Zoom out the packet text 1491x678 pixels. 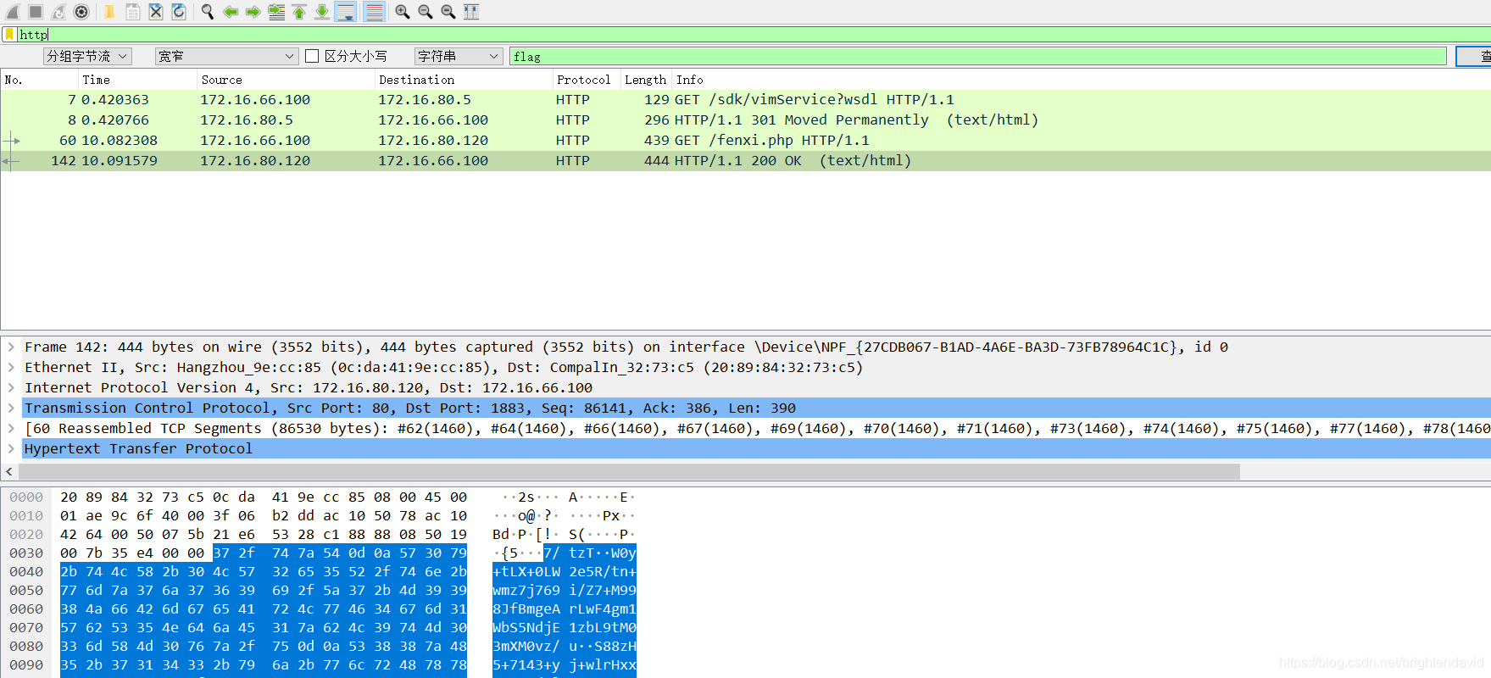pos(426,11)
